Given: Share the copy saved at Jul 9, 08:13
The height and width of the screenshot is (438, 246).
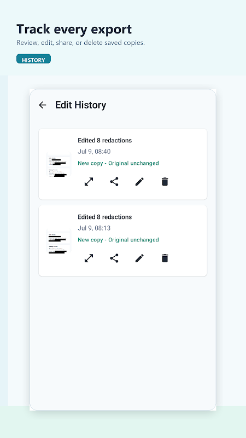Looking at the screenshot, I should click(x=114, y=258).
